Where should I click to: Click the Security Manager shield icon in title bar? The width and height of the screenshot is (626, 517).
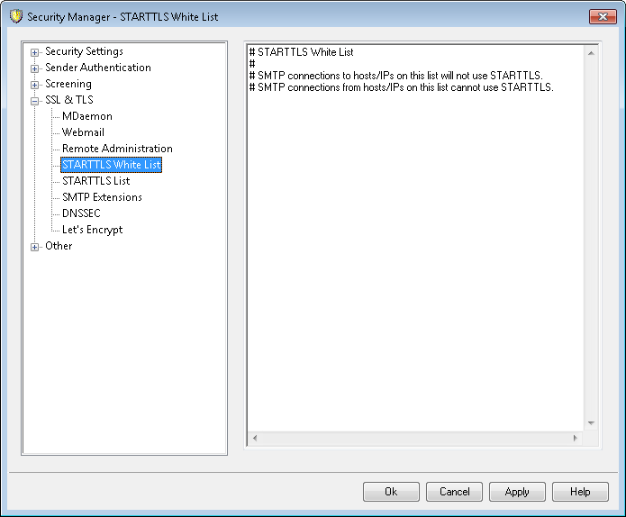point(15,16)
